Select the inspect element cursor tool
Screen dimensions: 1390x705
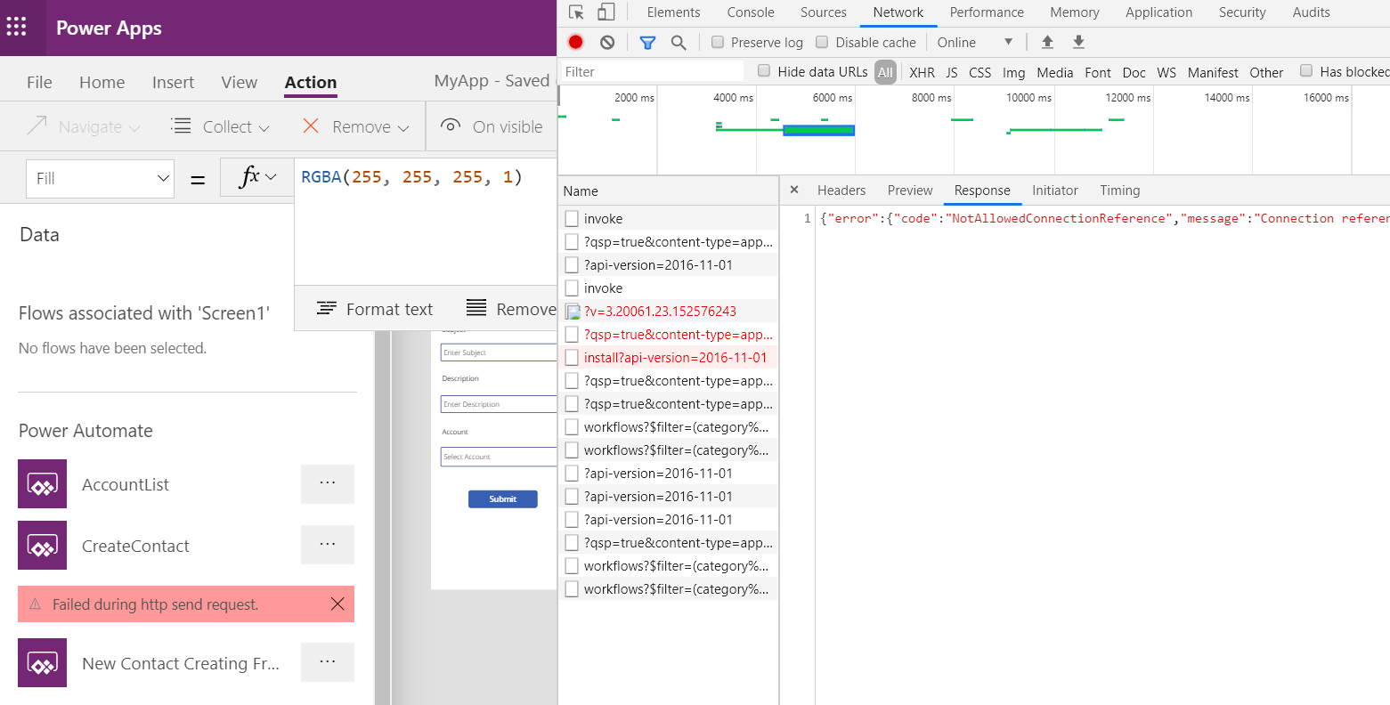[x=578, y=12]
